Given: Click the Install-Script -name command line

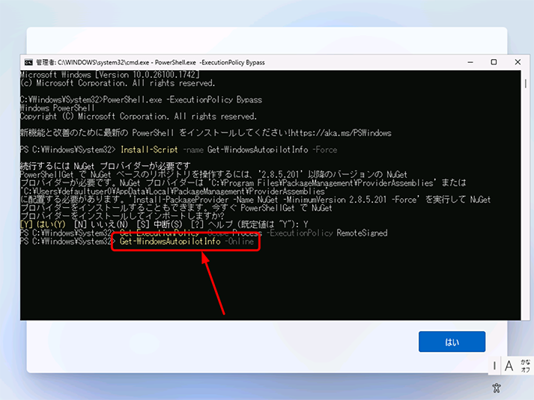Looking at the screenshot, I should click(229, 150).
